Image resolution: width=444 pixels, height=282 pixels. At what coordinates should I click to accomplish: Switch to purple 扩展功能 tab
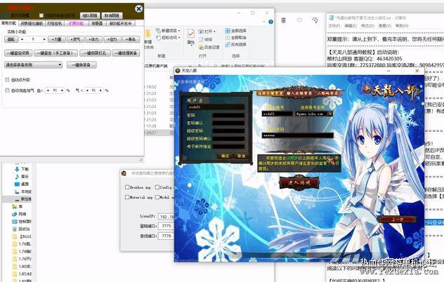[x=76, y=23]
